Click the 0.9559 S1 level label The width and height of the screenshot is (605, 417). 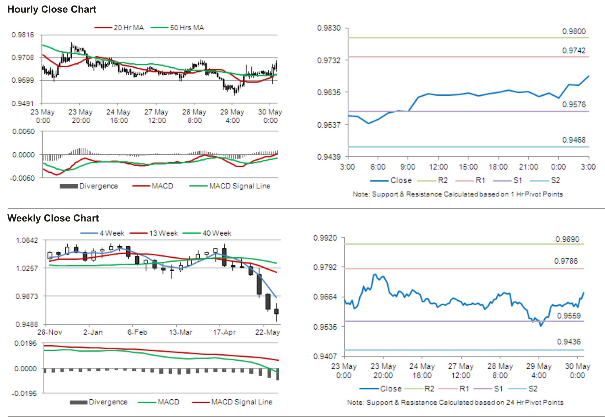point(569,316)
